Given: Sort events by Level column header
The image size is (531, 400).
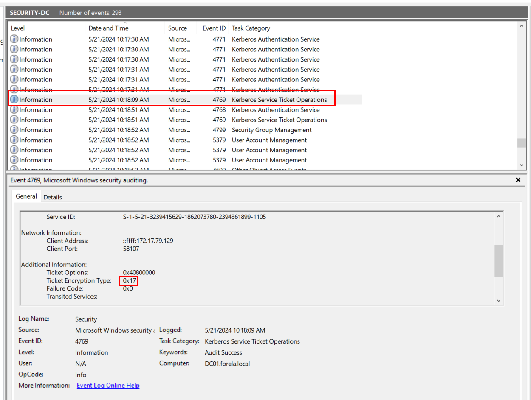Looking at the screenshot, I should [x=18, y=28].
